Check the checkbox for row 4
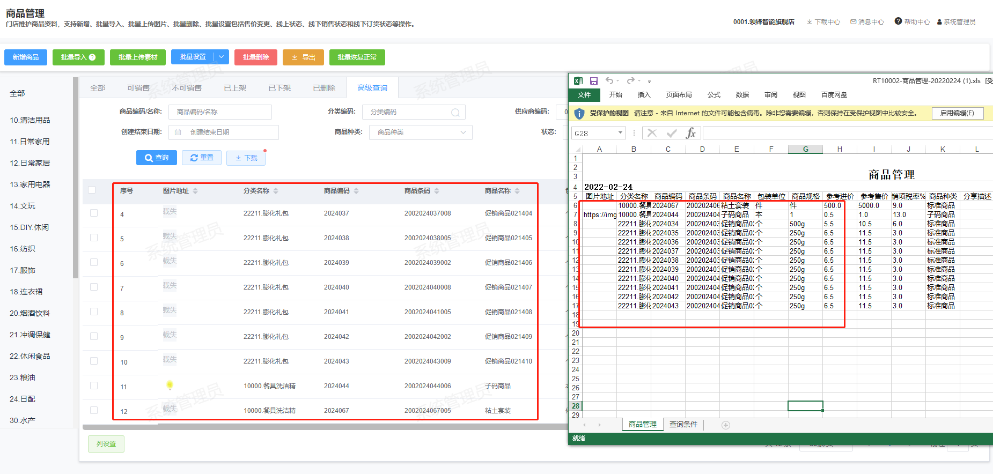Screen dimensions: 993x474 point(94,213)
